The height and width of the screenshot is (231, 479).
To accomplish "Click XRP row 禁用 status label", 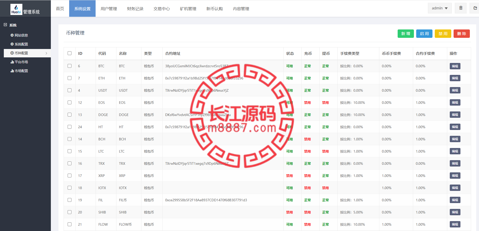I will pos(289,176).
